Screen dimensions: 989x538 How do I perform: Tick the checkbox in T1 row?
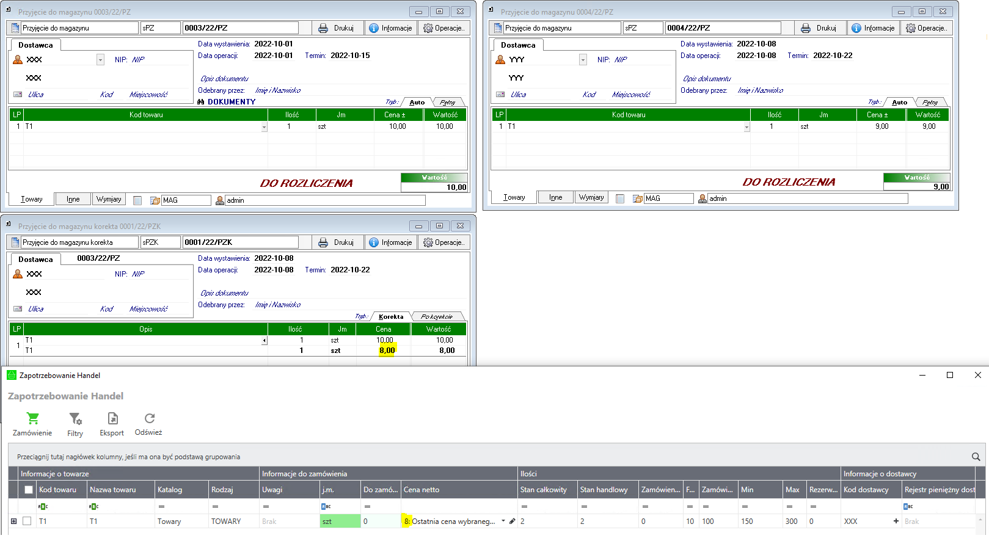pos(27,521)
